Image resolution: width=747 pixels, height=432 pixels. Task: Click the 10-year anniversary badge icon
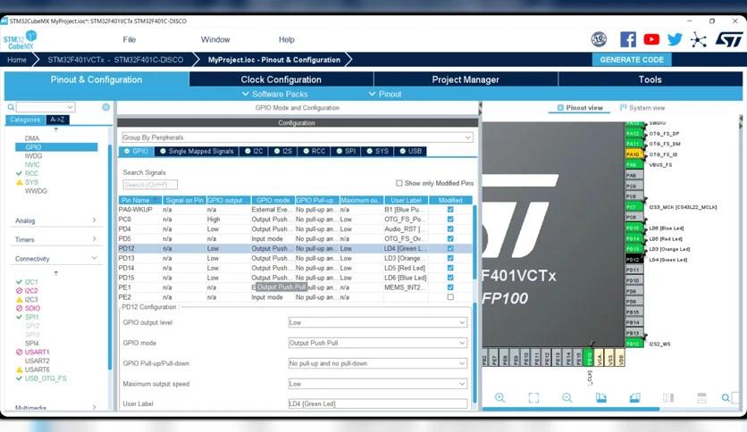[x=599, y=39]
